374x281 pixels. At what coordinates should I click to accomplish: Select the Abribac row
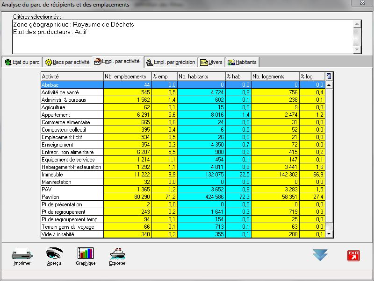click(72, 85)
